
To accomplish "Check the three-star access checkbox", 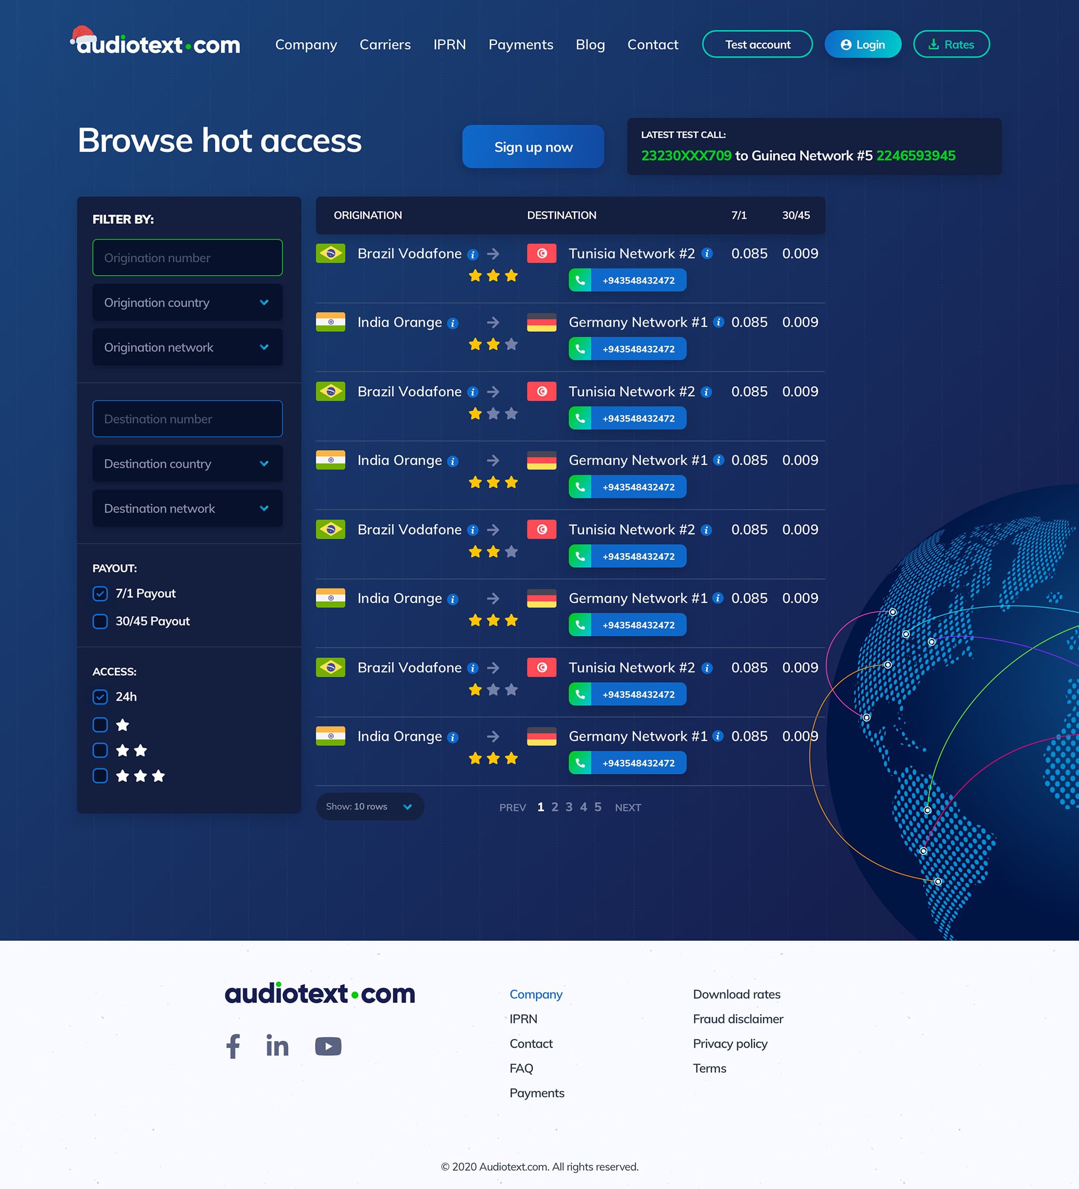I will 100,776.
